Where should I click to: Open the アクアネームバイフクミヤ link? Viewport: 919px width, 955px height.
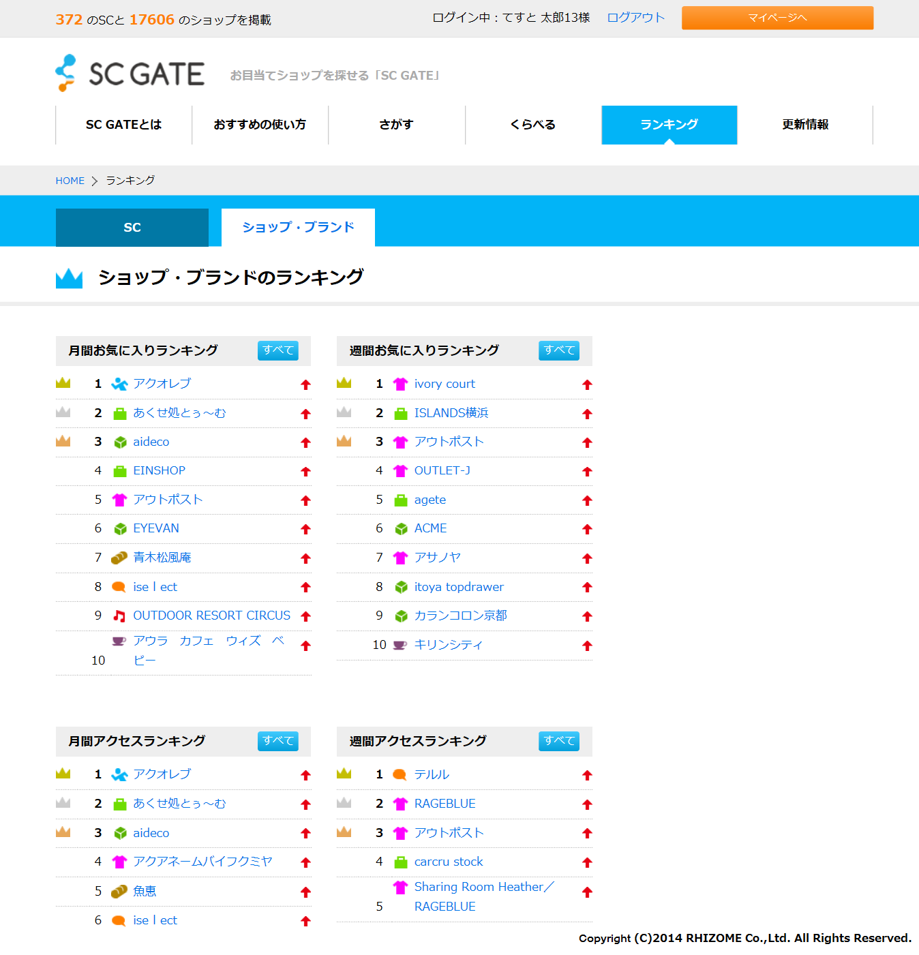coord(202,862)
